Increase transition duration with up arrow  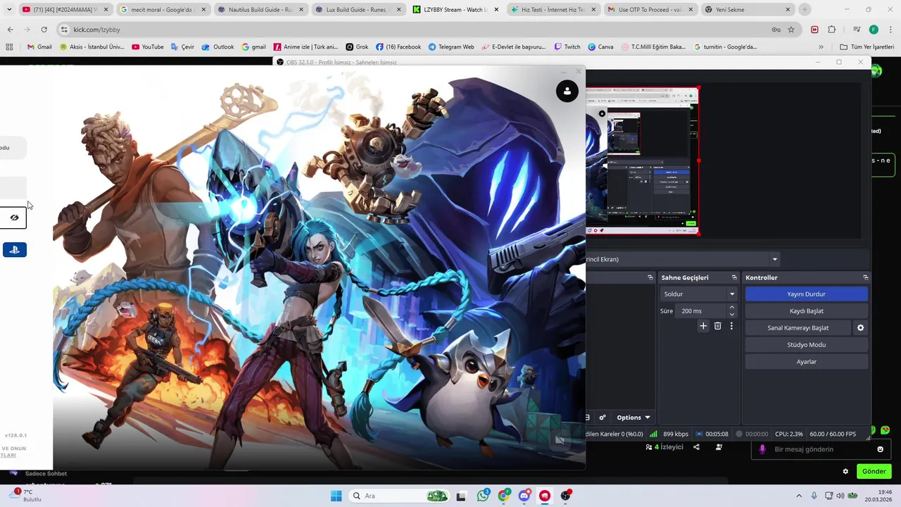click(x=732, y=307)
